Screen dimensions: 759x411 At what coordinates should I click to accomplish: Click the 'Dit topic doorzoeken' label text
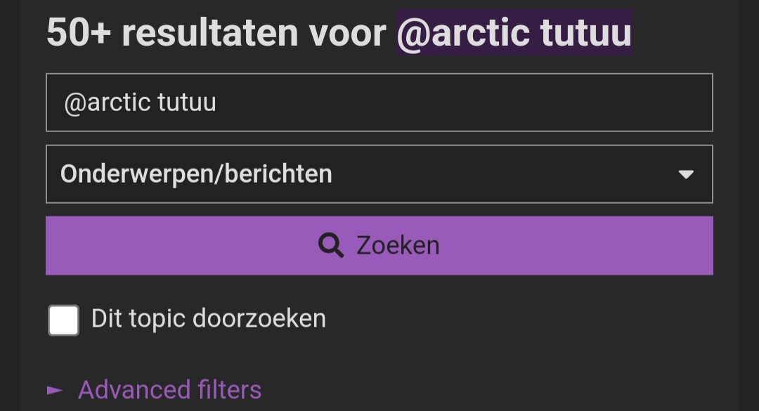209,318
